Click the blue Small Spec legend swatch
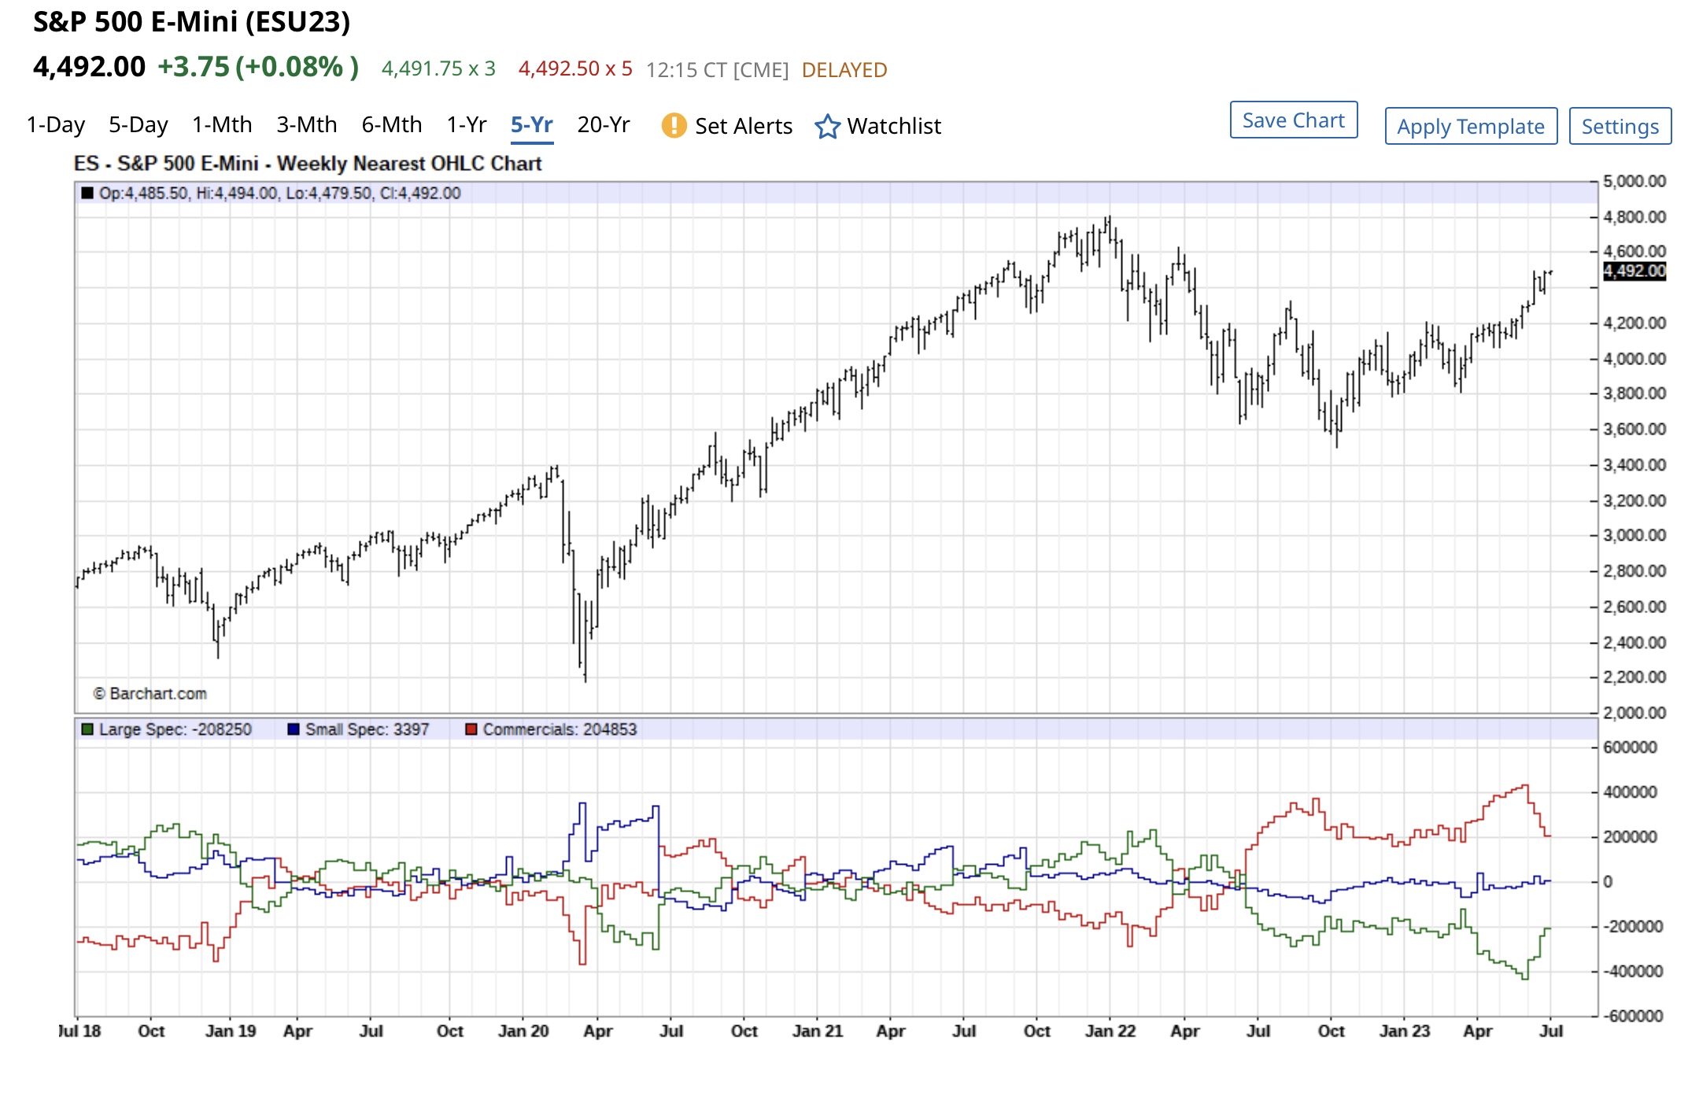Image resolution: width=1688 pixels, height=1111 pixels. (294, 729)
